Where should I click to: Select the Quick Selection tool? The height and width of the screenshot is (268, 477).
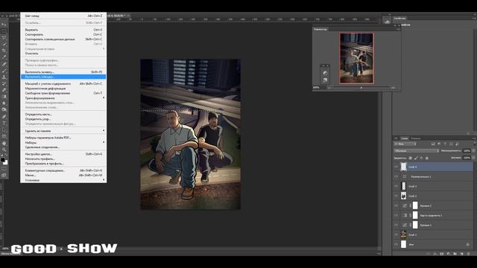coord(4,44)
